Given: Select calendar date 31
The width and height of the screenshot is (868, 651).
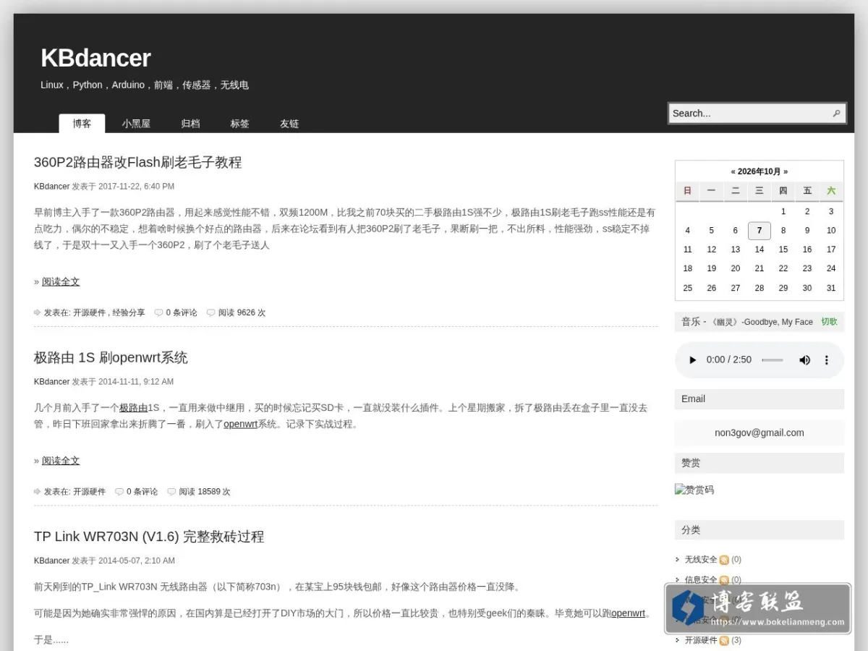Looking at the screenshot, I should 831,288.
